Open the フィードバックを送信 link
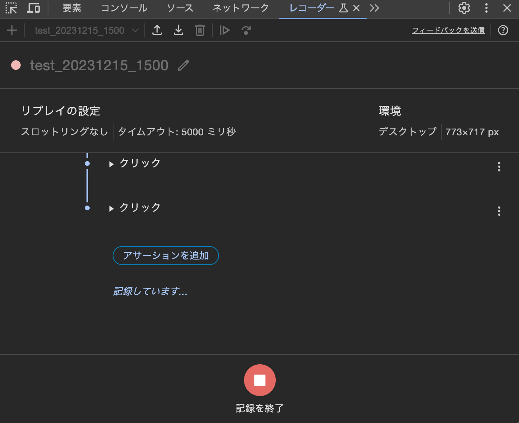This screenshot has height=423, width=519. coord(448,30)
